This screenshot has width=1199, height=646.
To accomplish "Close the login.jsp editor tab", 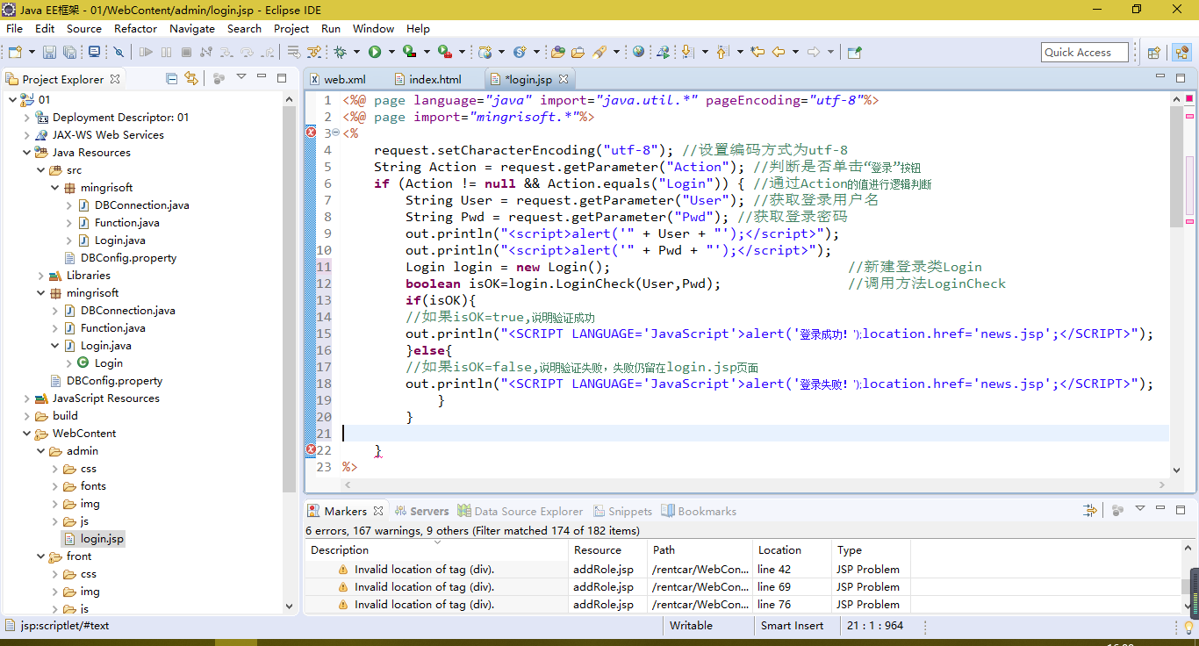I will [564, 79].
